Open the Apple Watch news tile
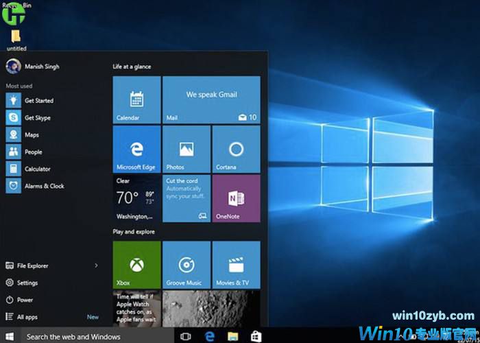 tap(136, 309)
